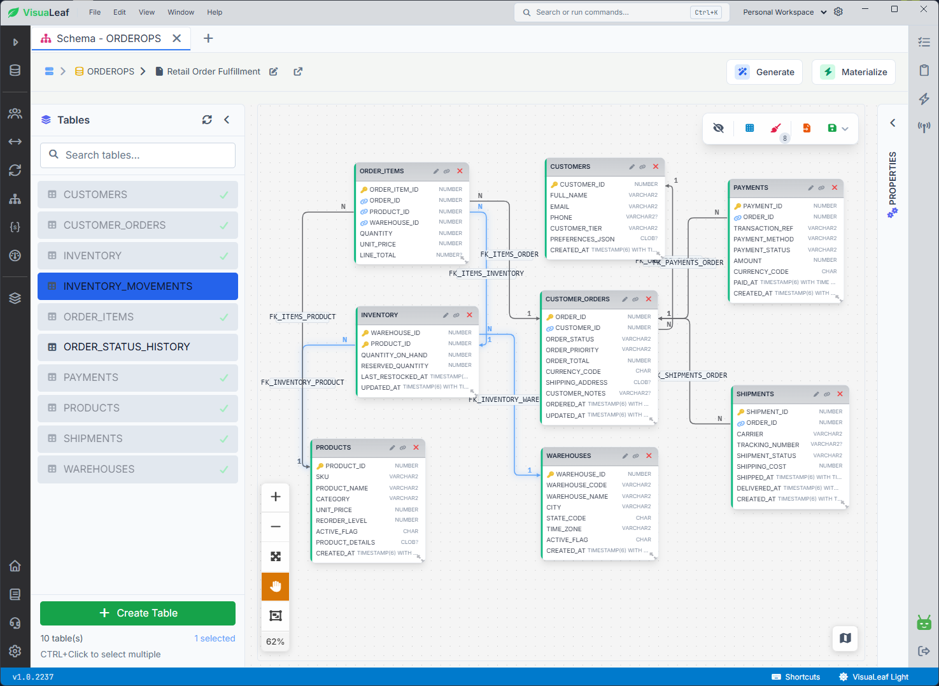Screen dimensions: 939x686
Task: Activate the selection frame tool
Action: [276, 616]
